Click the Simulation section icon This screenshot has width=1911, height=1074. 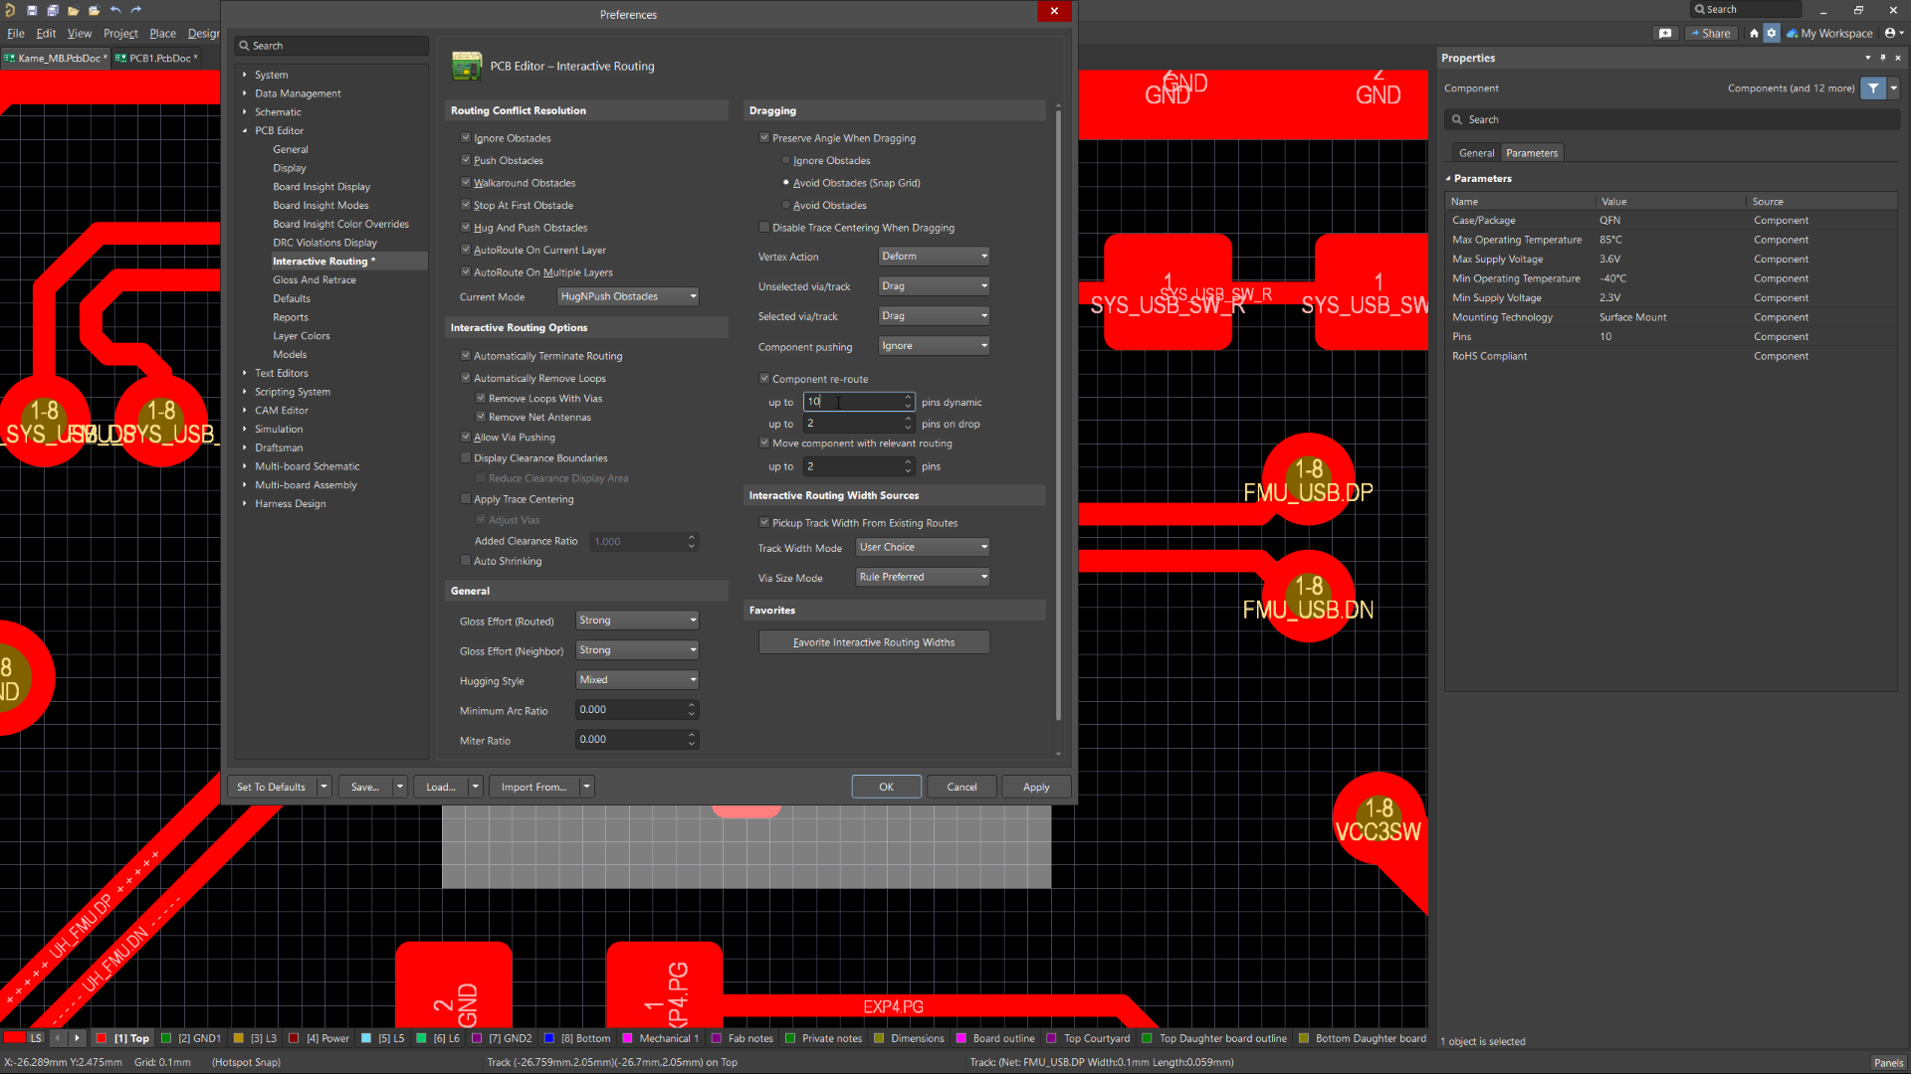(246, 429)
